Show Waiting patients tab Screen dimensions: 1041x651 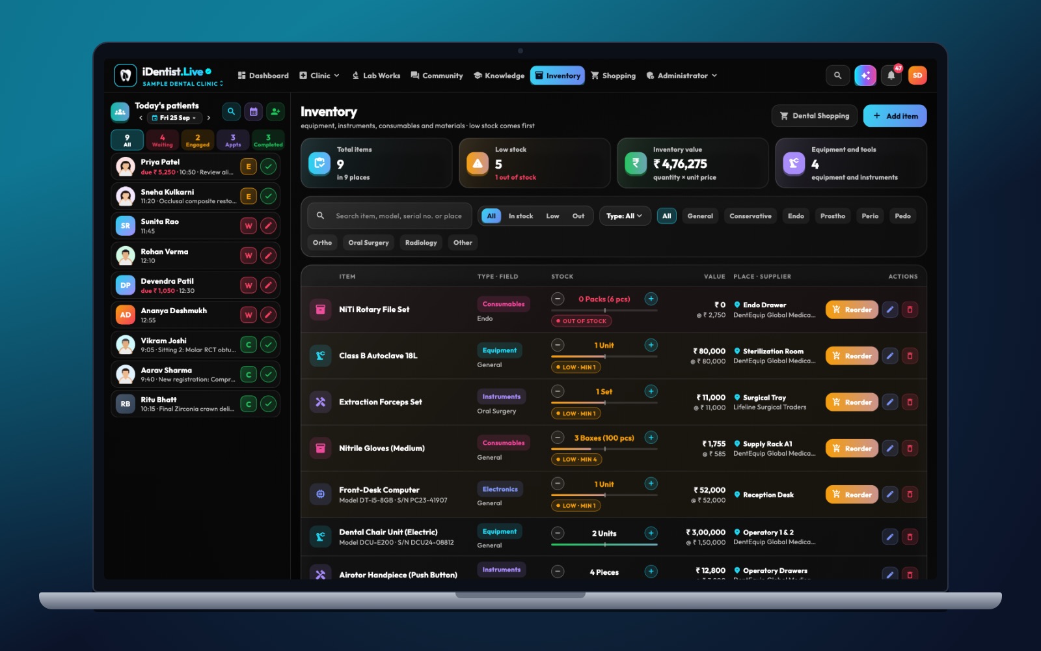(x=162, y=141)
